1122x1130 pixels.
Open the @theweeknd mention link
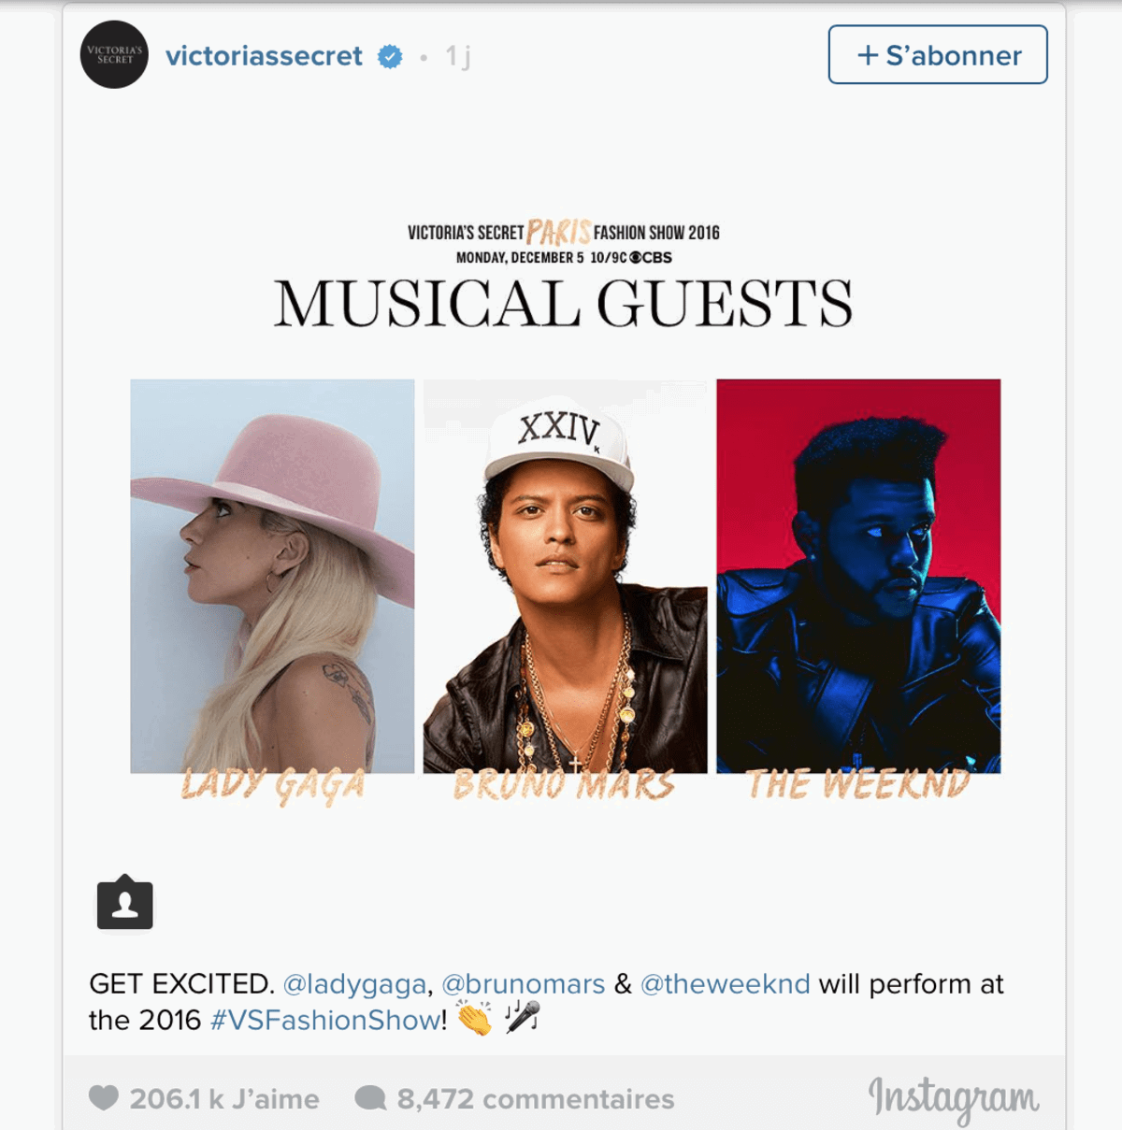click(726, 984)
